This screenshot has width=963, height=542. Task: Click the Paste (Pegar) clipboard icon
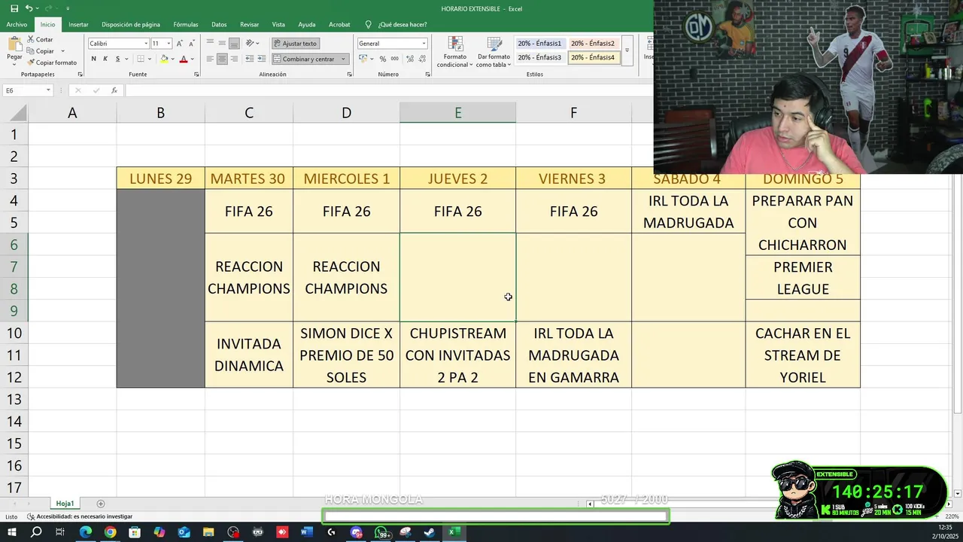[x=14, y=43]
